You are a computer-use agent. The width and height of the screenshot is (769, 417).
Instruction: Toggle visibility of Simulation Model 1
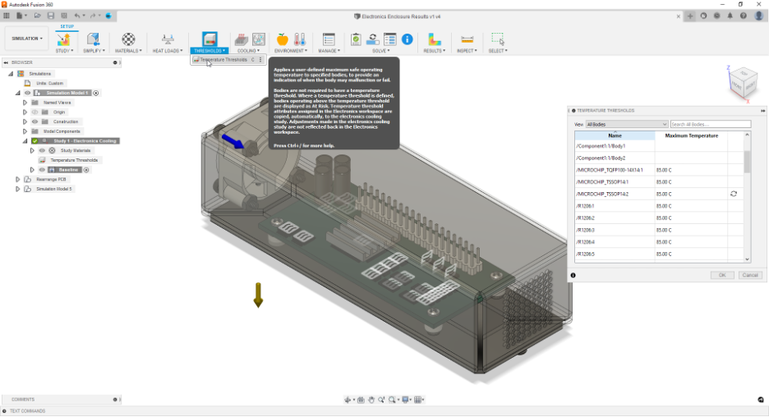click(27, 93)
